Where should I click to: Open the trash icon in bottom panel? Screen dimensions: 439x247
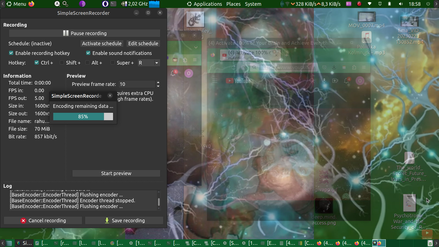click(430, 243)
